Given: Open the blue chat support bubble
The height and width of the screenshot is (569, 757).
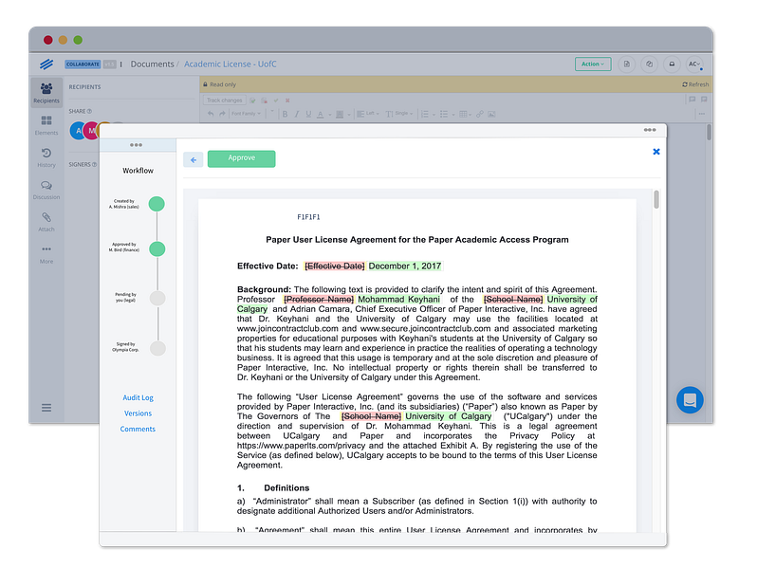Looking at the screenshot, I should point(690,400).
